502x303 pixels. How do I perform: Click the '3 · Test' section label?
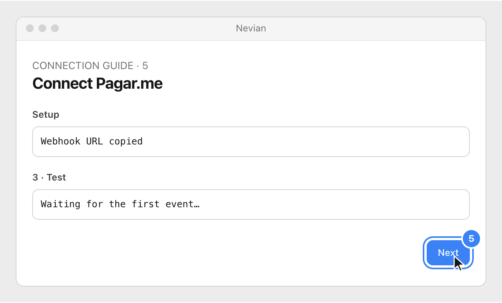pos(49,177)
